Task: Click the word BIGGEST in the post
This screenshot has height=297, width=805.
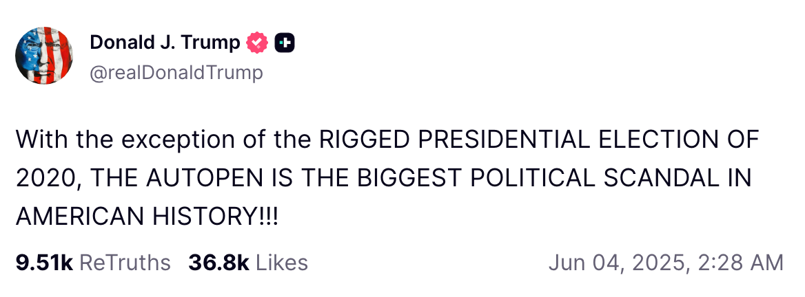Action: (x=416, y=178)
